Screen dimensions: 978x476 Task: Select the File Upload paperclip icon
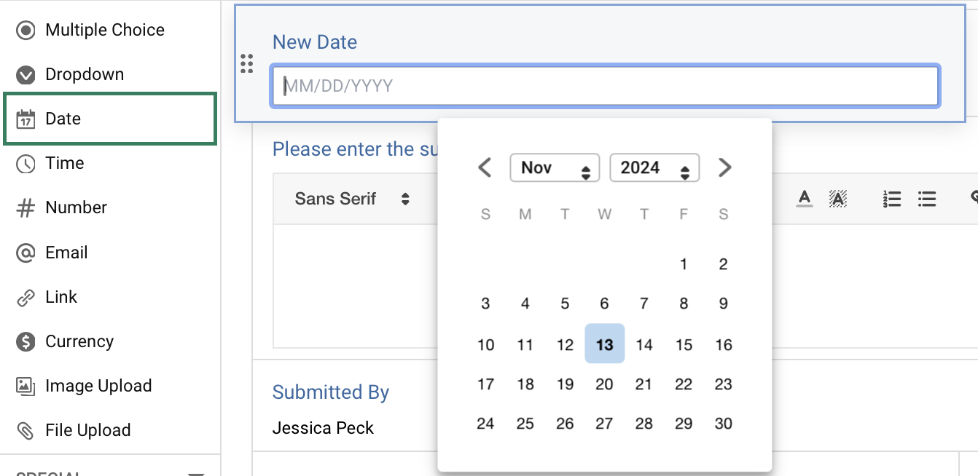26,430
